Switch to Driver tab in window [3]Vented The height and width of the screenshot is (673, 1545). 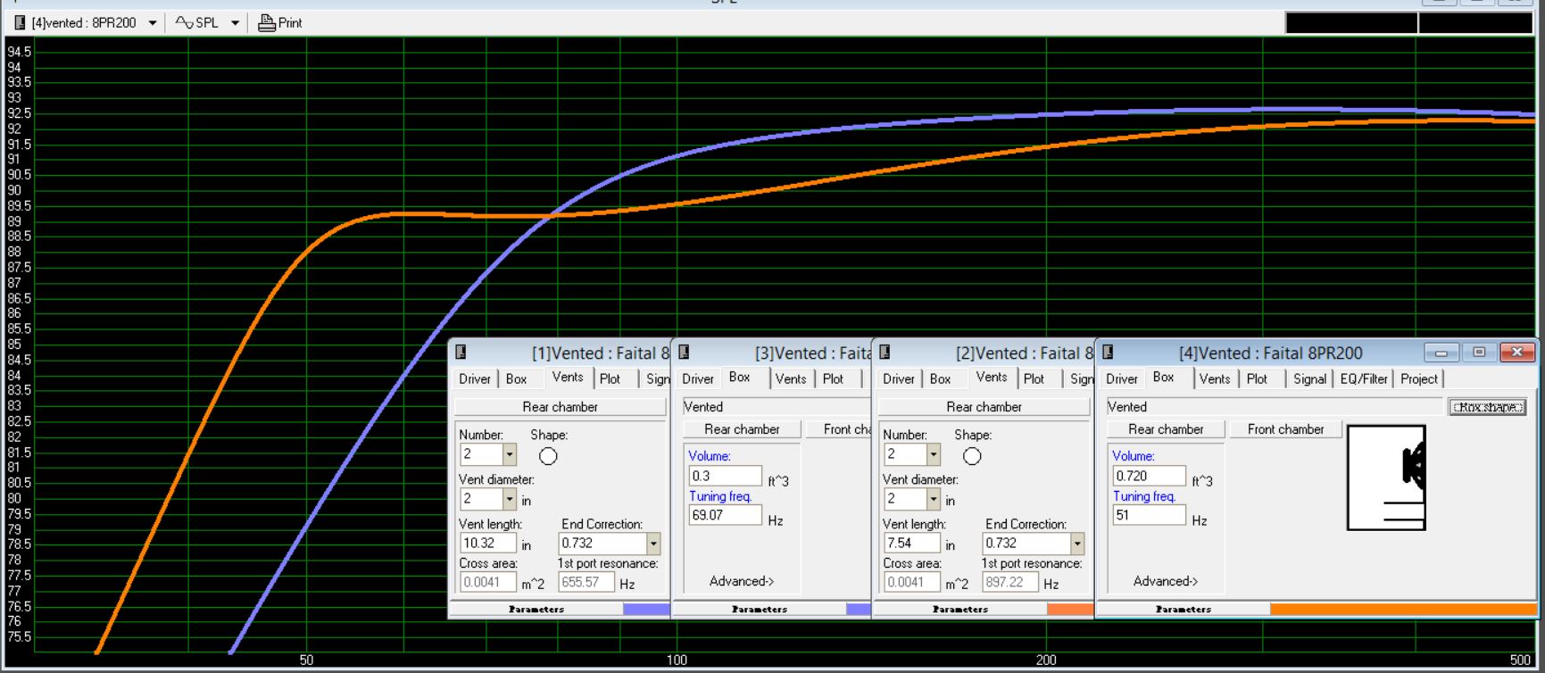[x=698, y=378]
